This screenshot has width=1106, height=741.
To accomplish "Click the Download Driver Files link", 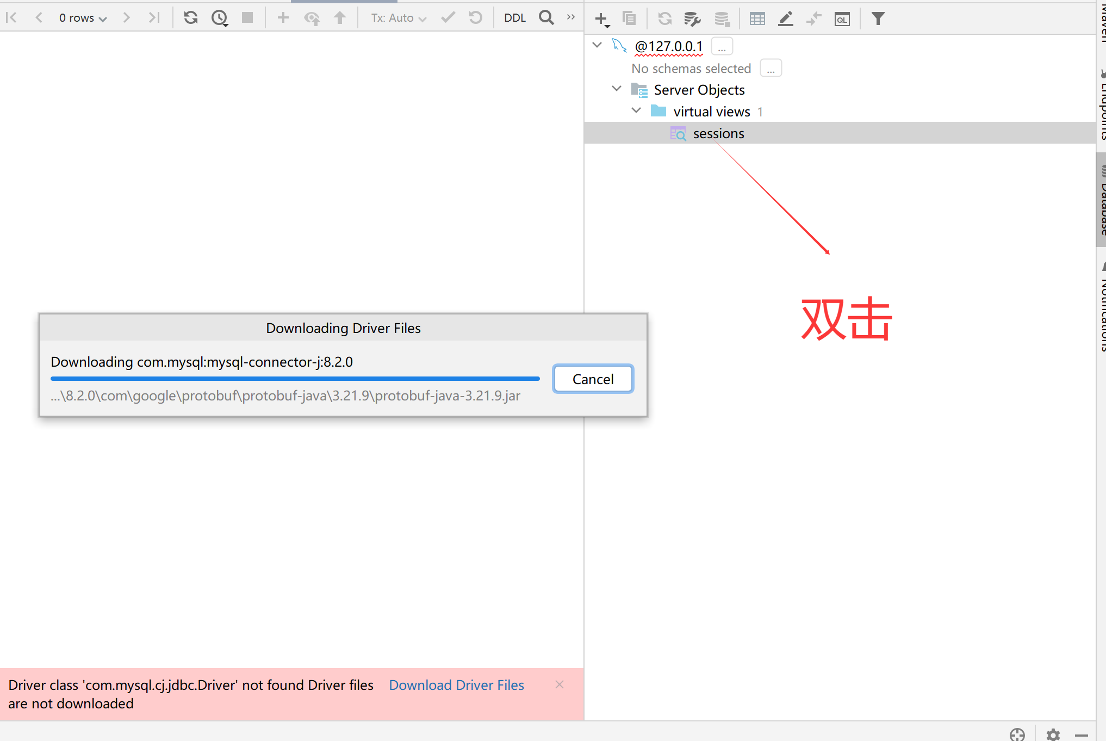I will [456, 685].
